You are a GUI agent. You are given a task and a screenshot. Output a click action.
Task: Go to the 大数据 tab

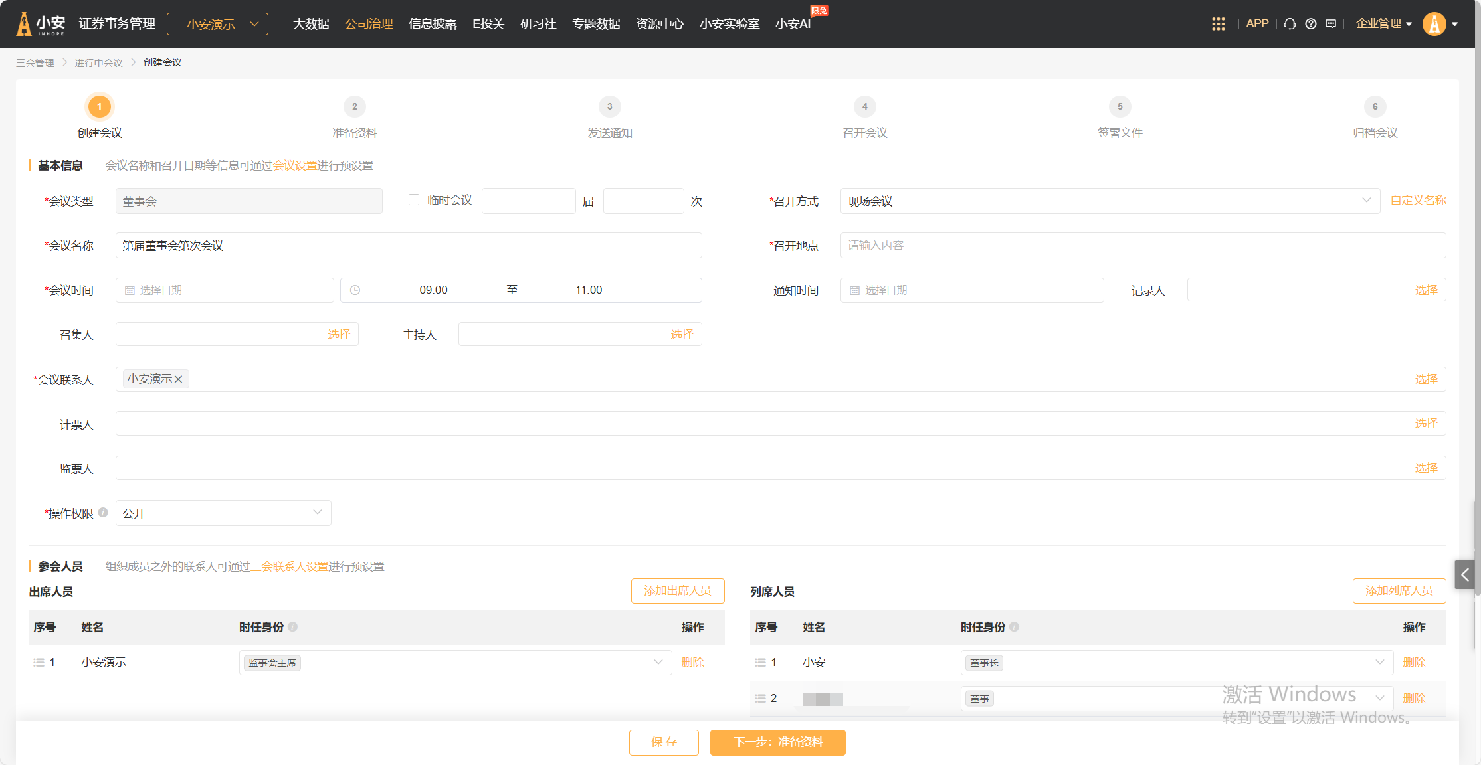(x=311, y=24)
